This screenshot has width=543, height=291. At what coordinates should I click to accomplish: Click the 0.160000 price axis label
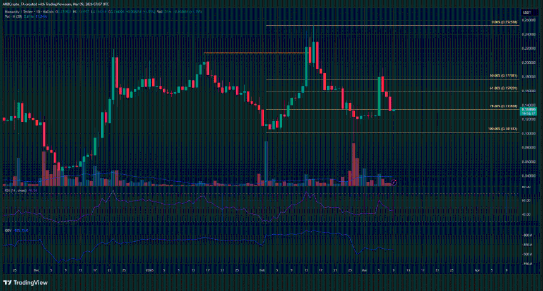tap(528, 92)
